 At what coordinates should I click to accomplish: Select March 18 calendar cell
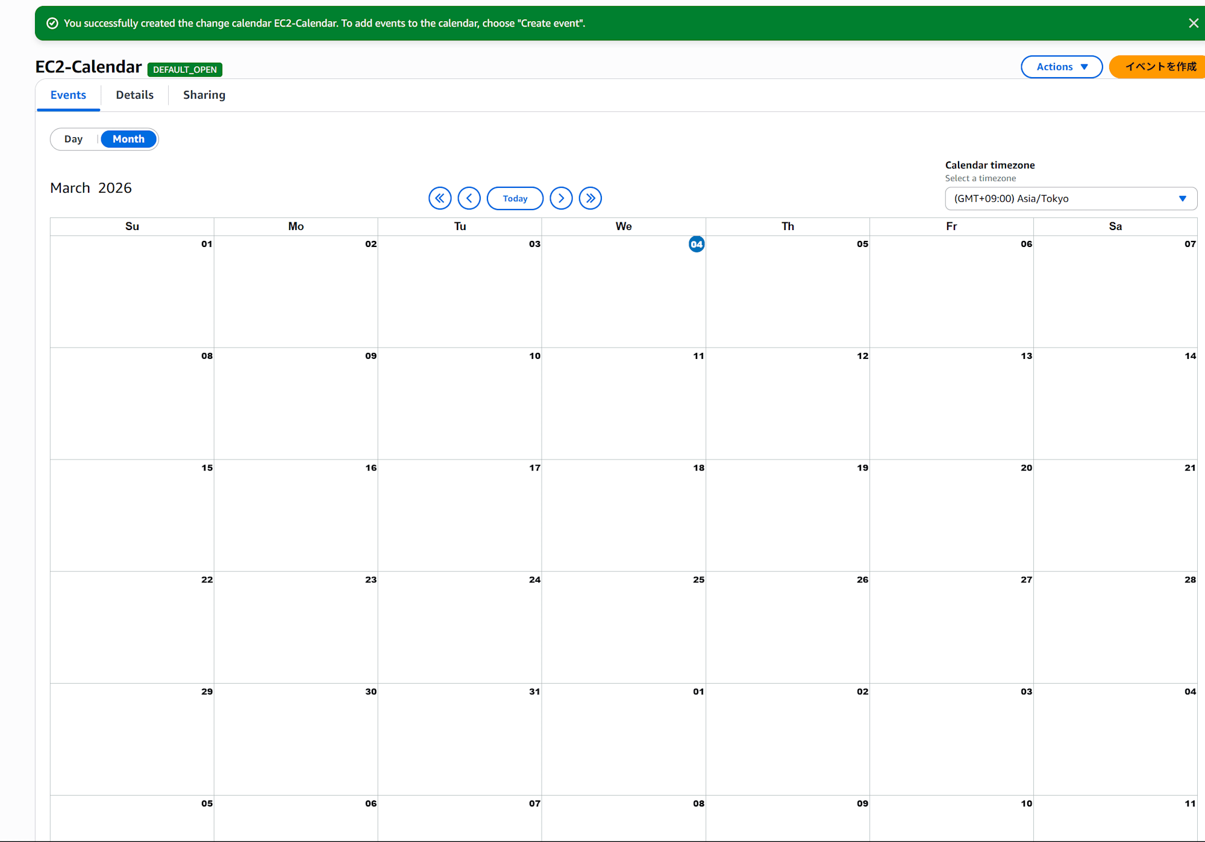[x=623, y=515]
